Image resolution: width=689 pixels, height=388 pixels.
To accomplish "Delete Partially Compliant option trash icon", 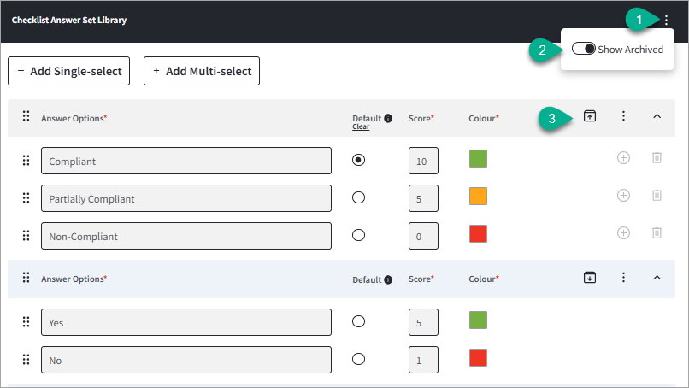I will click(657, 195).
